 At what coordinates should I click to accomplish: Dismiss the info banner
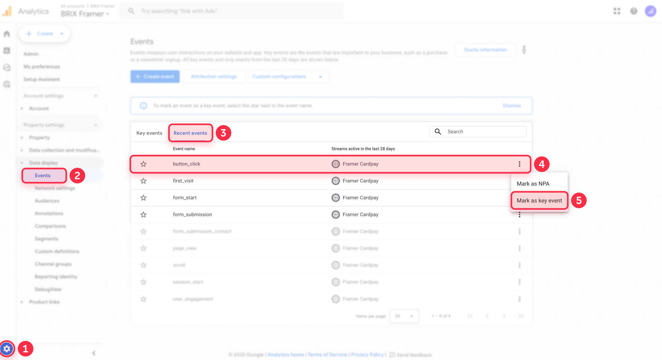(512, 106)
